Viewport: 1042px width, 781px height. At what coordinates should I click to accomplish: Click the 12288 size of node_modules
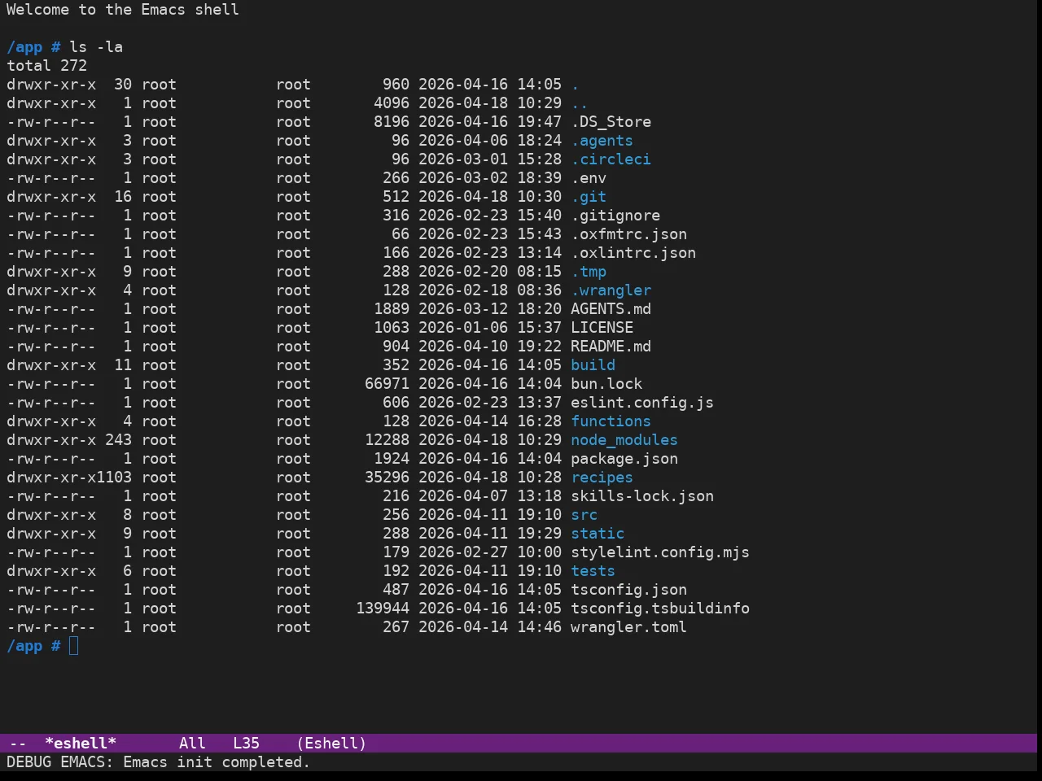387,440
